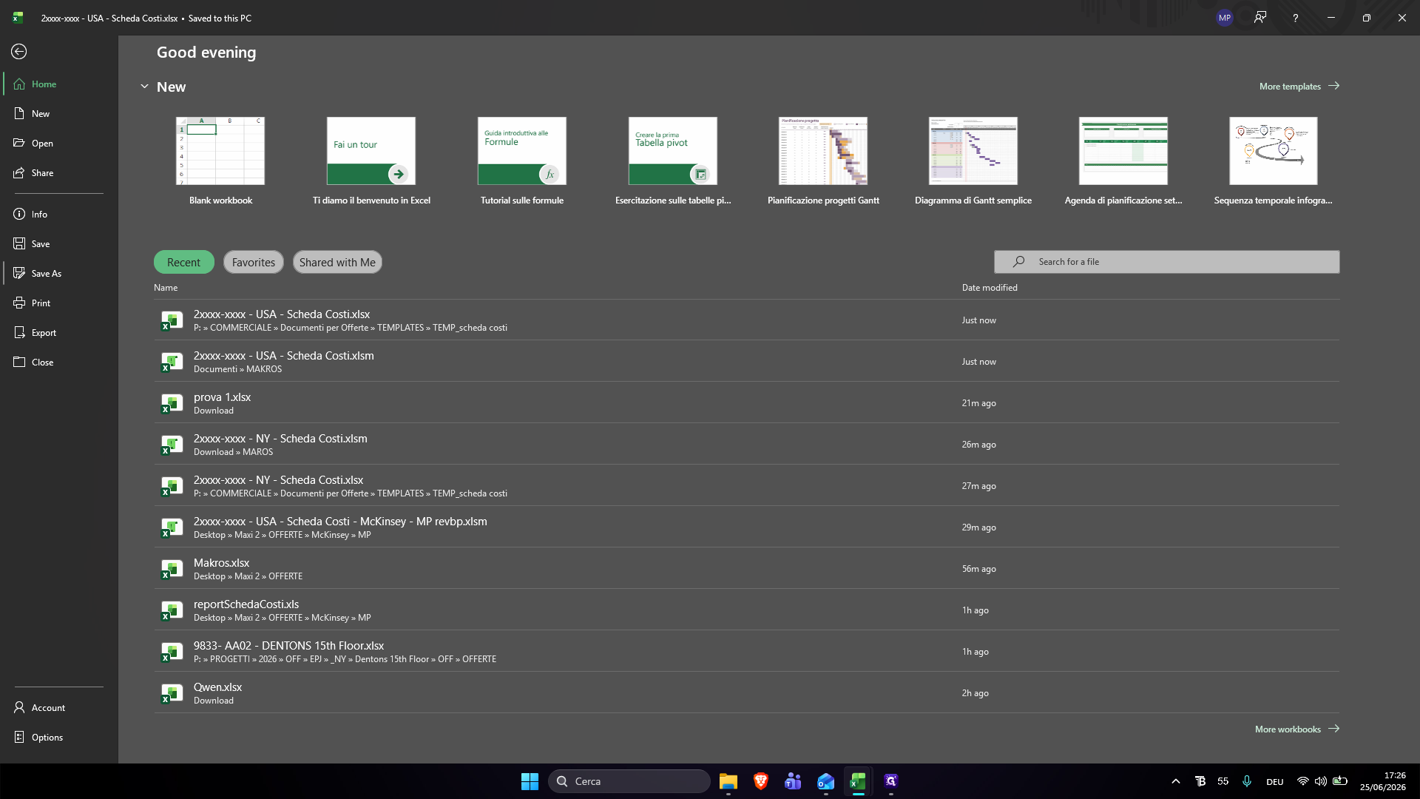This screenshot has height=799, width=1420.
Task: Switch to the Shared with Me filter
Action: pyautogui.click(x=337, y=262)
